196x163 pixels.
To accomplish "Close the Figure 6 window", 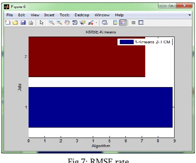I will point(184,6).
